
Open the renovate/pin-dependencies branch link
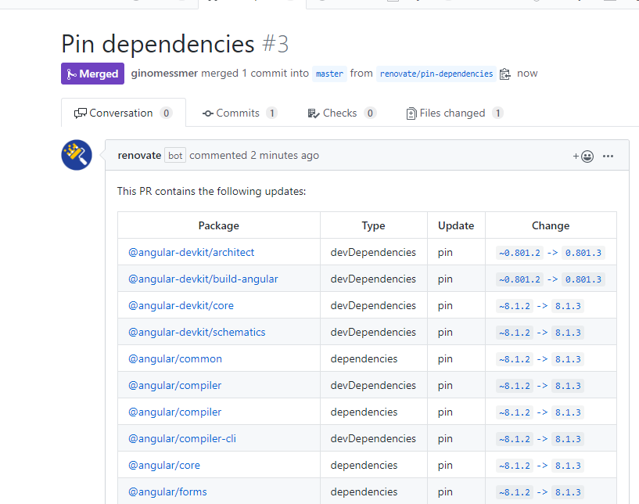point(436,74)
